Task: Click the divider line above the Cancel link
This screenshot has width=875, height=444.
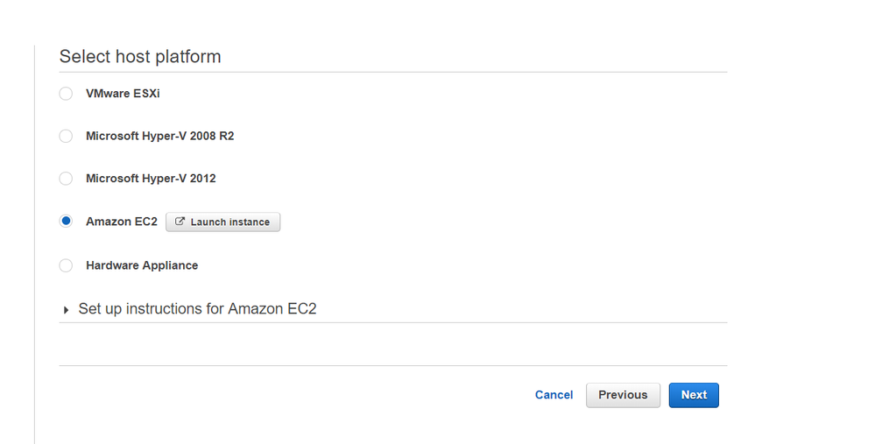Action: (x=392, y=365)
